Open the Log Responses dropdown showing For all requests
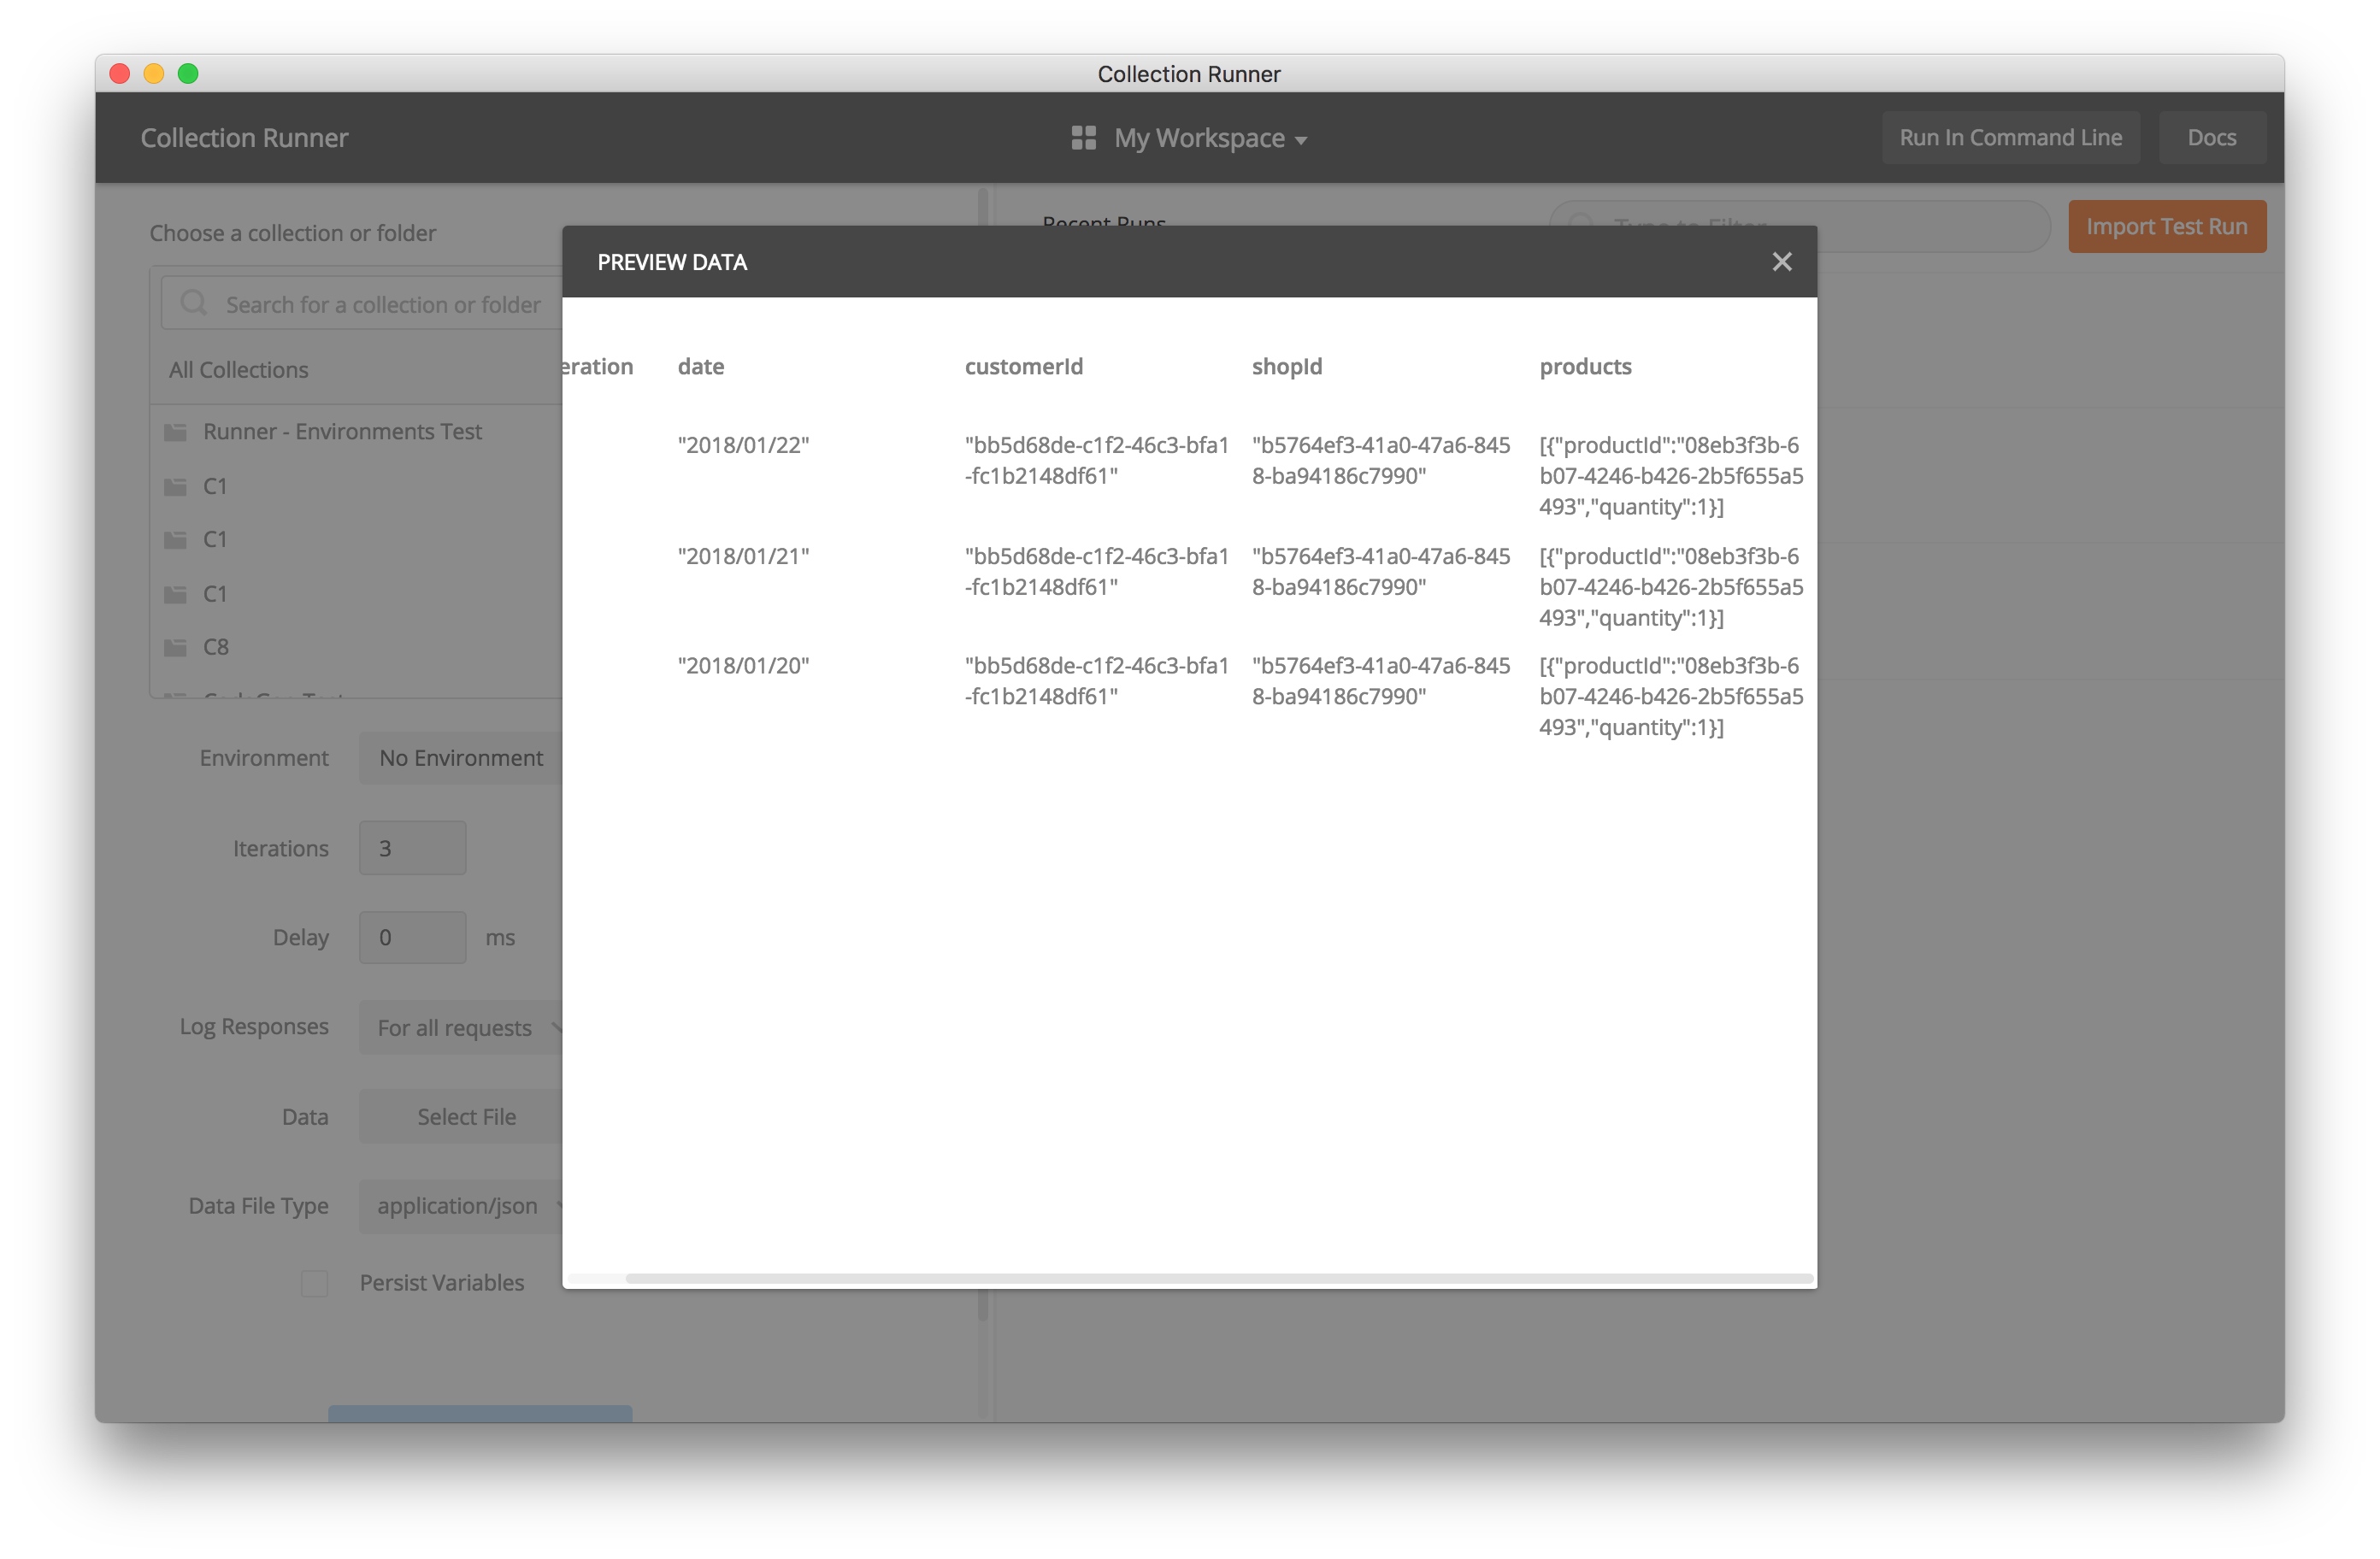2380x1559 pixels. pyautogui.click(x=465, y=1027)
